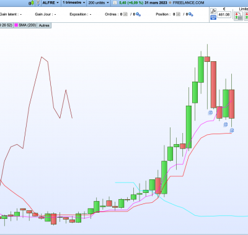Image resolution: width=248 pixels, height=235 pixels.
Task: Click the candlestick chart style icon
Action: (x=32, y=3)
